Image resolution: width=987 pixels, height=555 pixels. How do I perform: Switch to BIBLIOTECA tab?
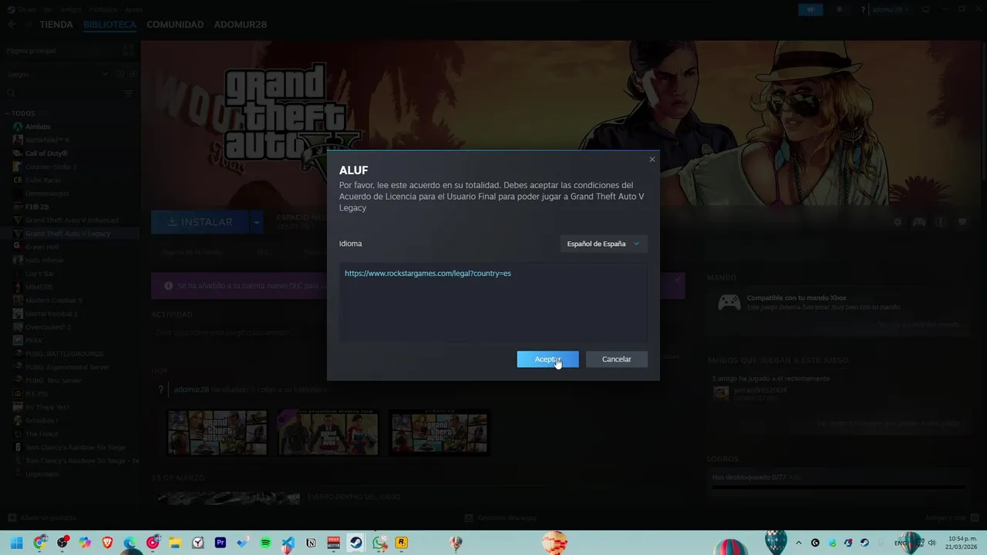pos(109,25)
